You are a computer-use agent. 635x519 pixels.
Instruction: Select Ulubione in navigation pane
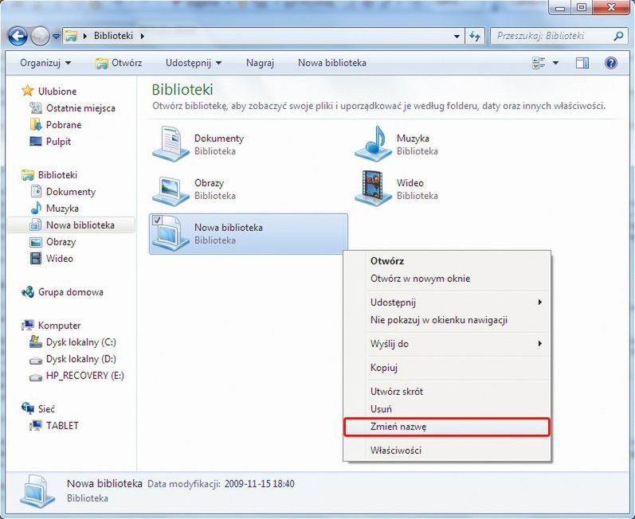pos(57,92)
